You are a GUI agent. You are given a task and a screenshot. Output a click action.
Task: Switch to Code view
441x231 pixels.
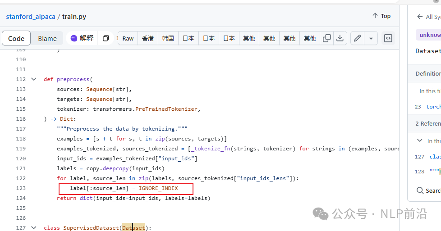tap(16, 38)
